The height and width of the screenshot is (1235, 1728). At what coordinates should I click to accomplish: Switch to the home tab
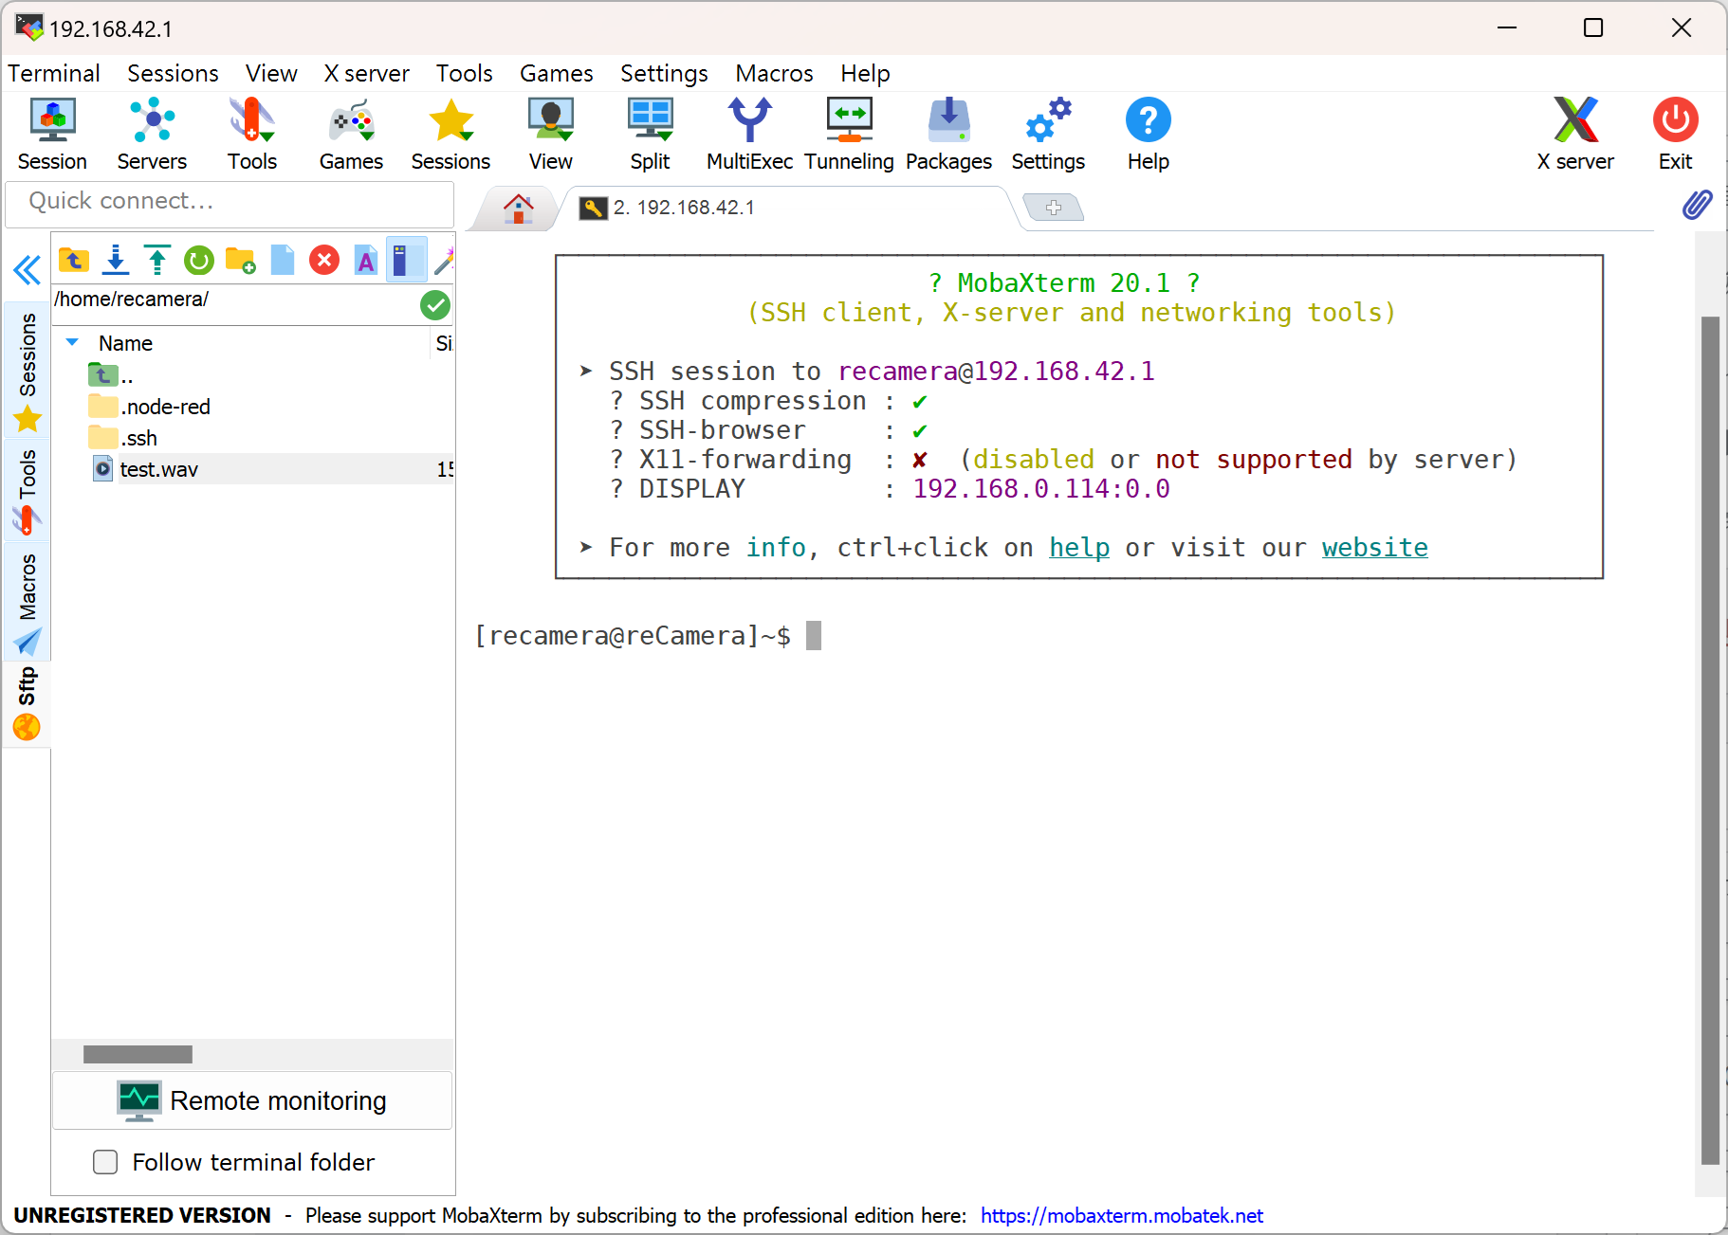[518, 208]
